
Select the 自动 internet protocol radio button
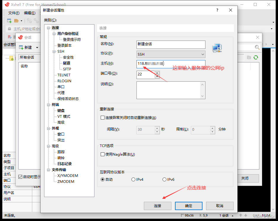102,179
